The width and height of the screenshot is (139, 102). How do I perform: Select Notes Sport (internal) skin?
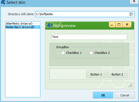click(x=23, y=27)
